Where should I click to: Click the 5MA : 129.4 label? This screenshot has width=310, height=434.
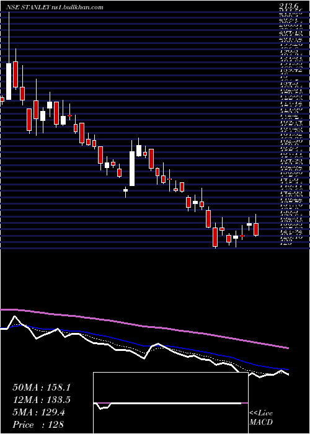pos(38,412)
